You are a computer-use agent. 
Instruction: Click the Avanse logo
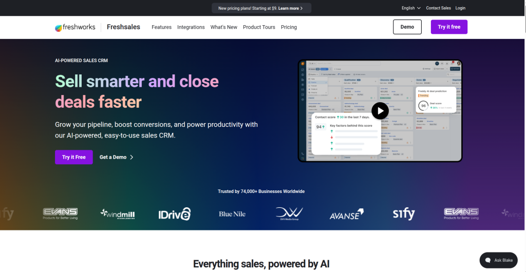click(x=347, y=214)
